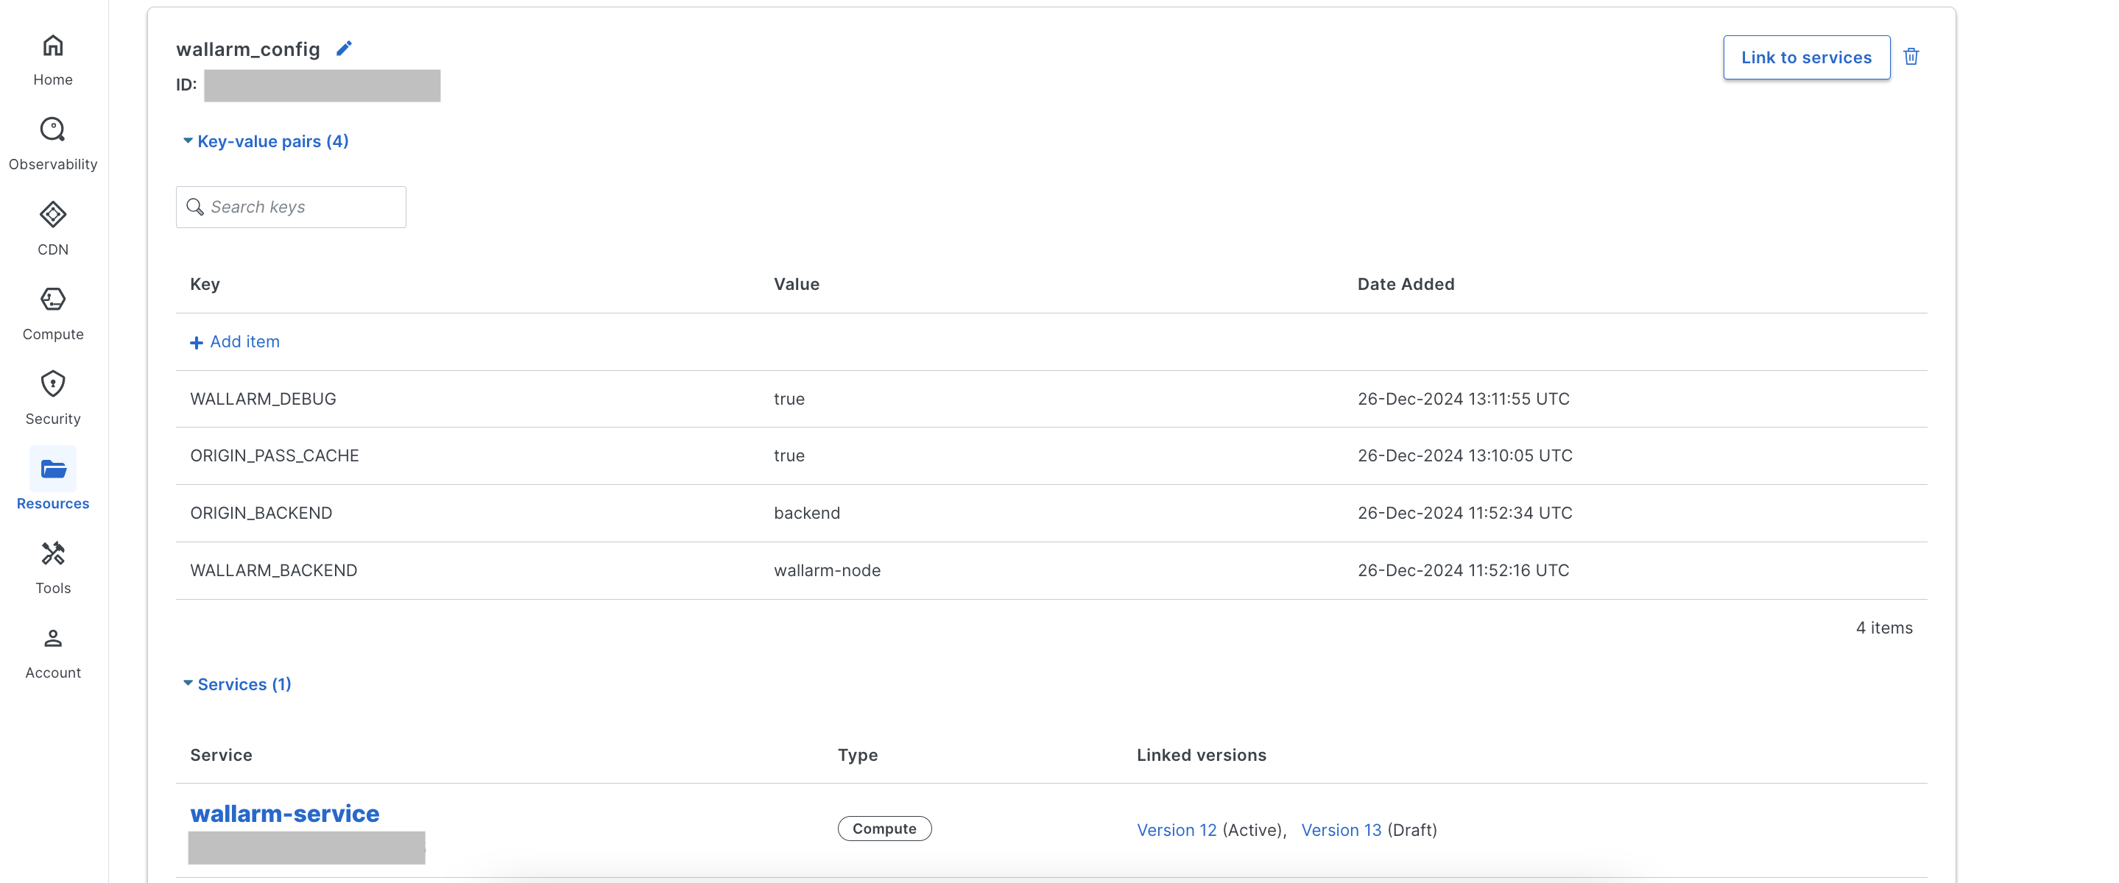Viewport: 2119px width, 883px height.
Task: Delete config store with trash icon
Action: point(1911,57)
